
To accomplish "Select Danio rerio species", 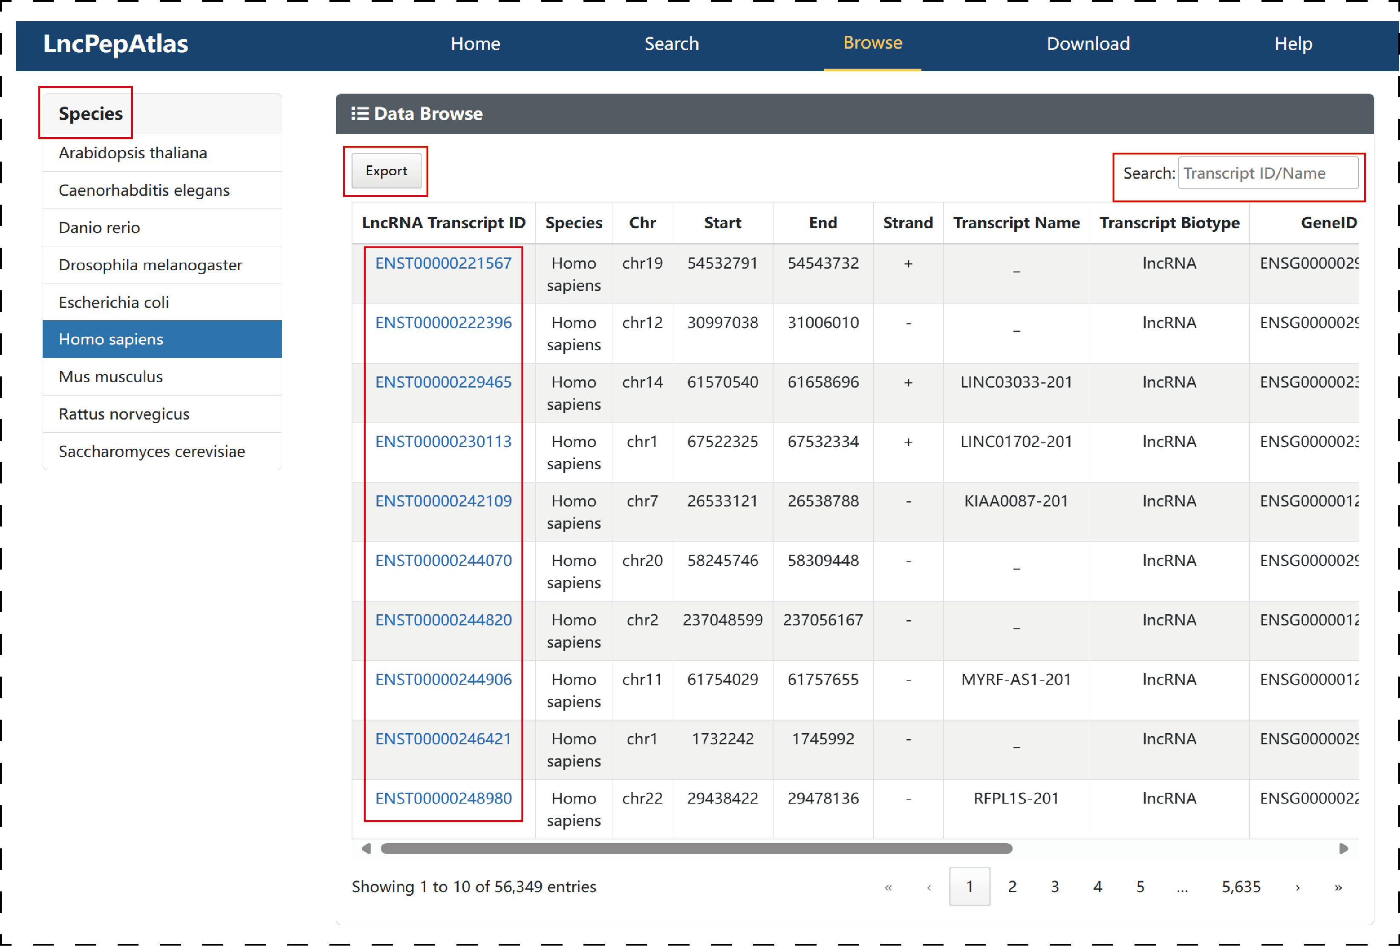I will pyautogui.click(x=162, y=228).
